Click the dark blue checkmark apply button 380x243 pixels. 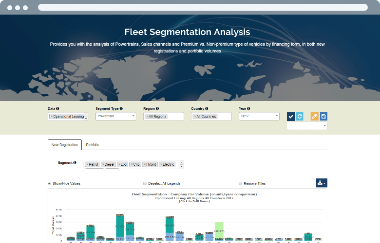[x=291, y=117]
